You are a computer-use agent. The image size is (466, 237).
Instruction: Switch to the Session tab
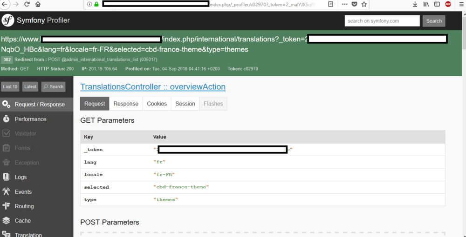click(185, 104)
